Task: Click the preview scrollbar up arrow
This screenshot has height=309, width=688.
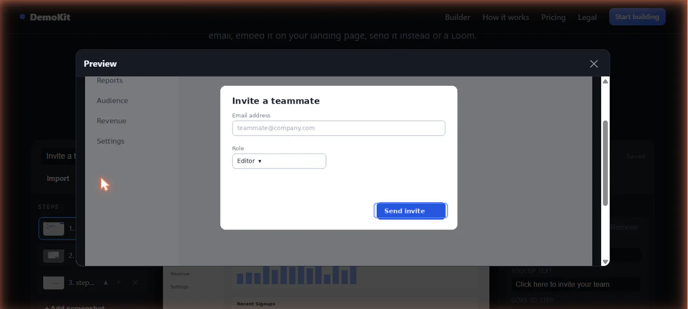Action: tap(605, 81)
